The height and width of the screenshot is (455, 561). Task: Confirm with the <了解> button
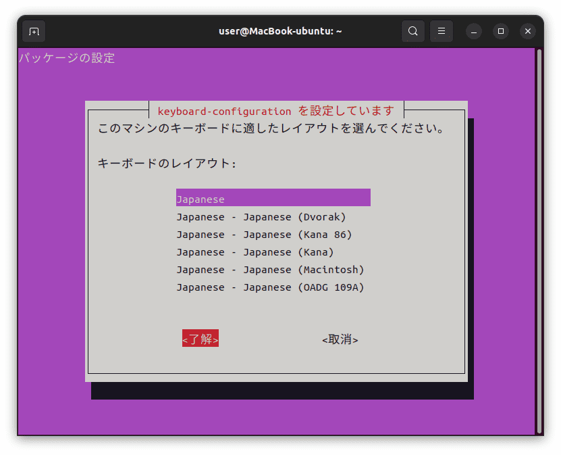(x=201, y=338)
